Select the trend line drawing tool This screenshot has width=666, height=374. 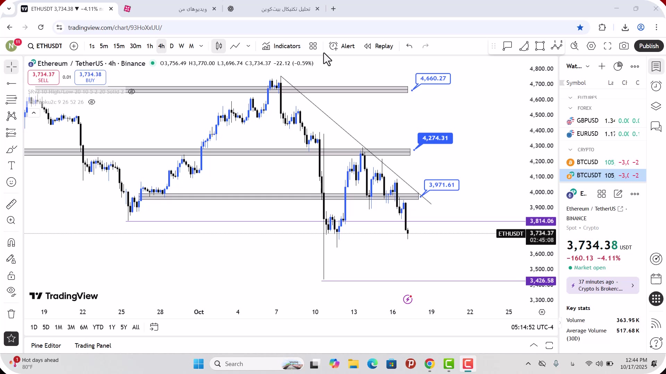point(11,83)
